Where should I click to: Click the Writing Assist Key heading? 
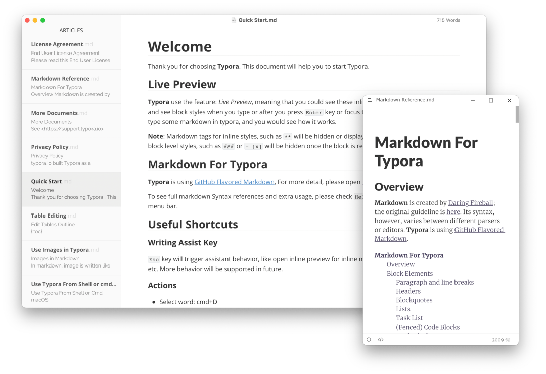pos(183,243)
